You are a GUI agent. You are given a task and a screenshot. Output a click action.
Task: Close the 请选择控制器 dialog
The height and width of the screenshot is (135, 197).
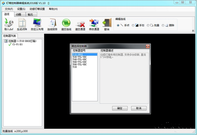[x=148, y=46]
